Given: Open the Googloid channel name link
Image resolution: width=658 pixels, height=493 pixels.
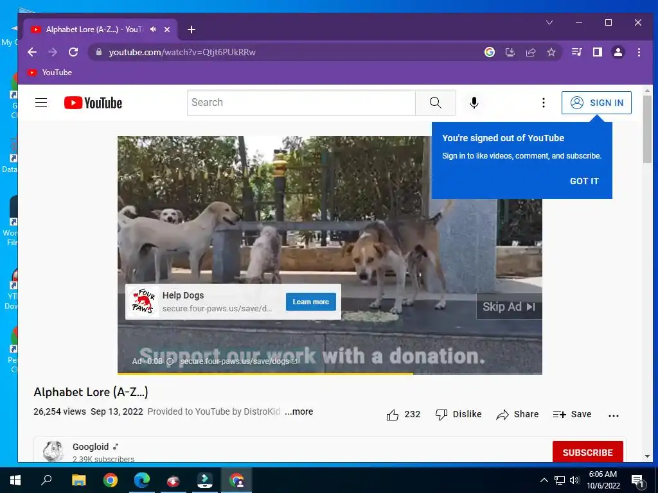Looking at the screenshot, I should 91,447.
